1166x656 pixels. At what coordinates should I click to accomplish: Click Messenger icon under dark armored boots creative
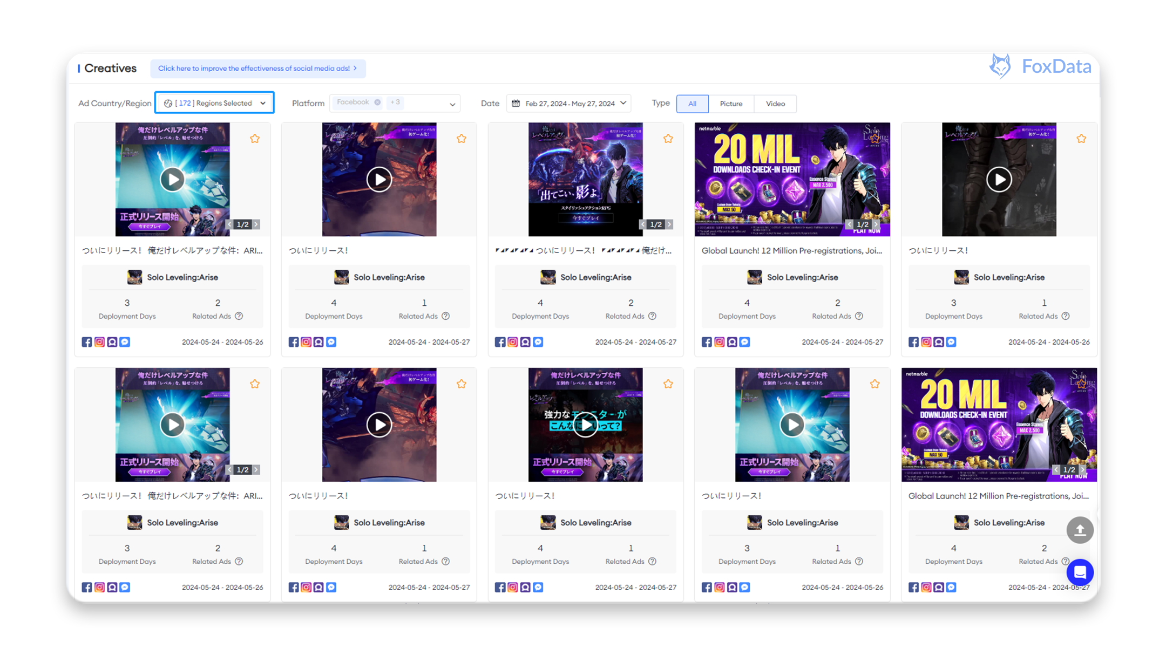click(x=951, y=342)
